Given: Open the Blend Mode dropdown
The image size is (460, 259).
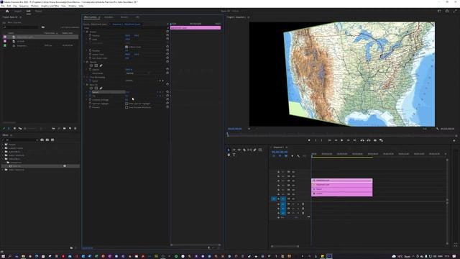Looking at the screenshot, I should [x=137, y=73].
